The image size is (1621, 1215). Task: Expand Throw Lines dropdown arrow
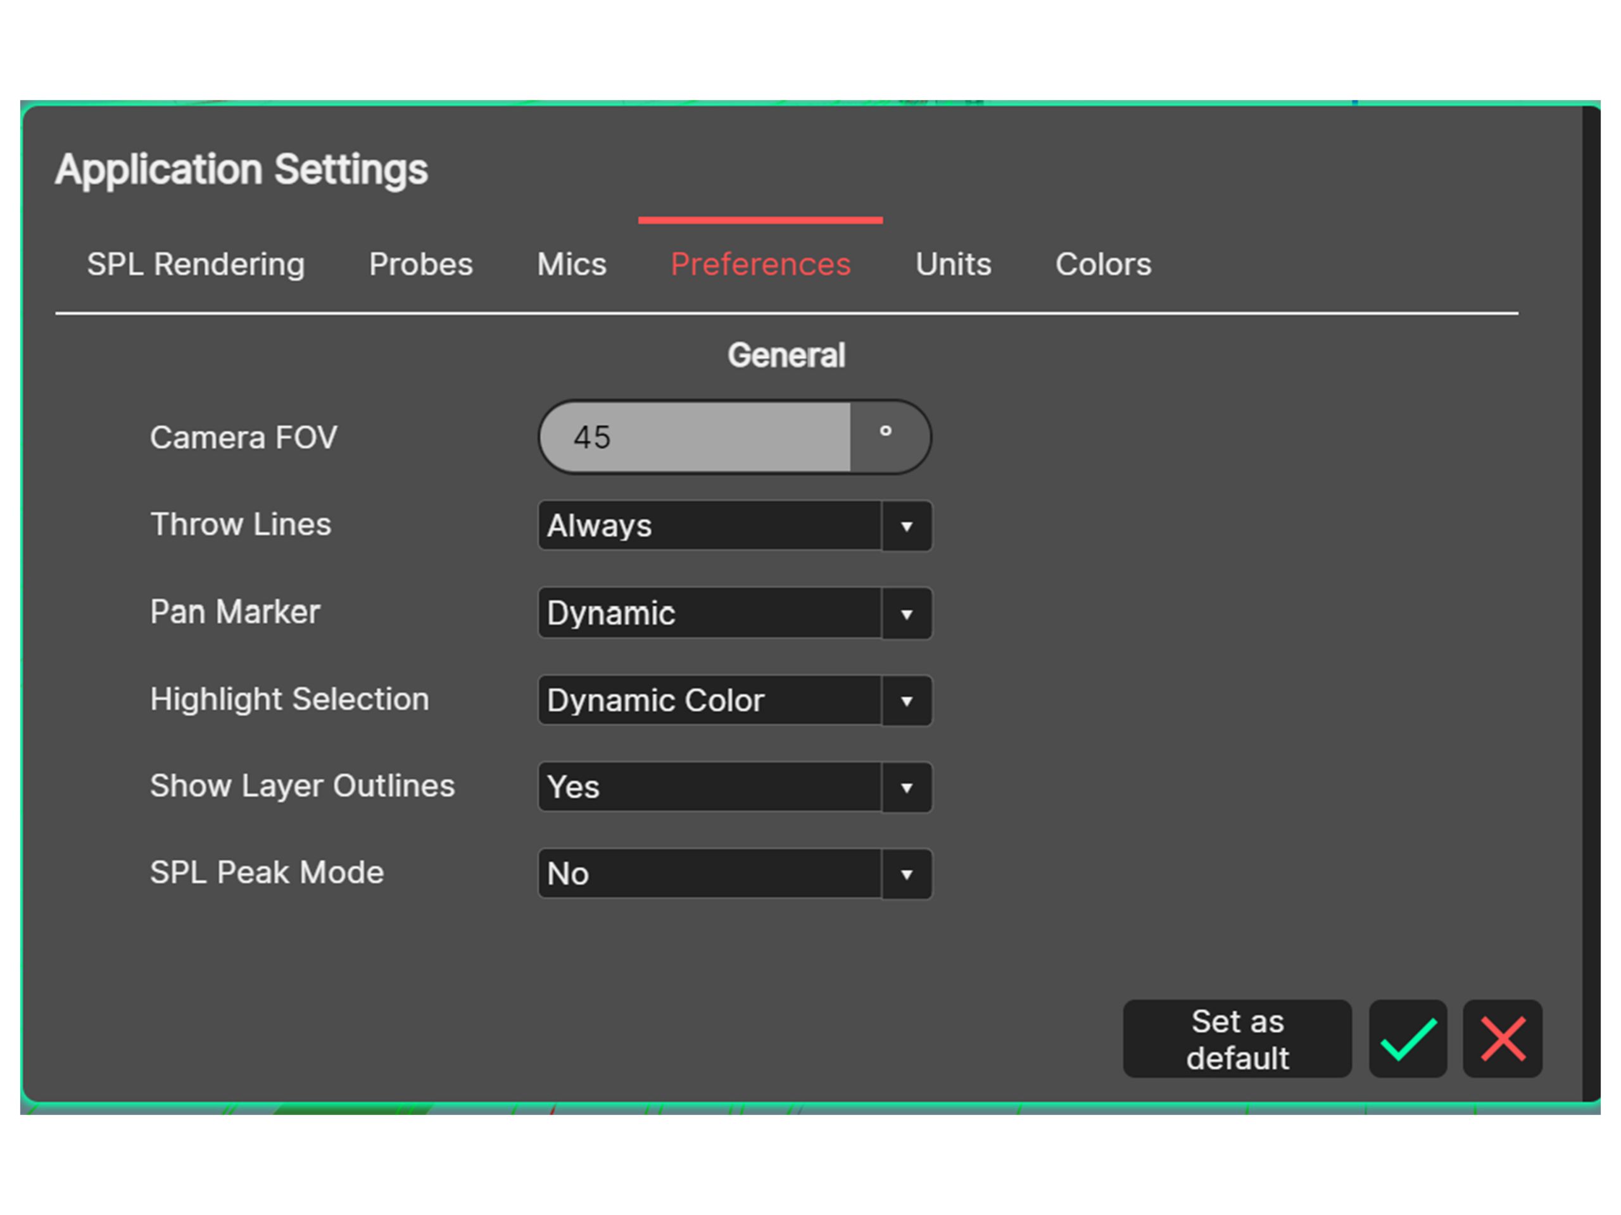click(907, 526)
